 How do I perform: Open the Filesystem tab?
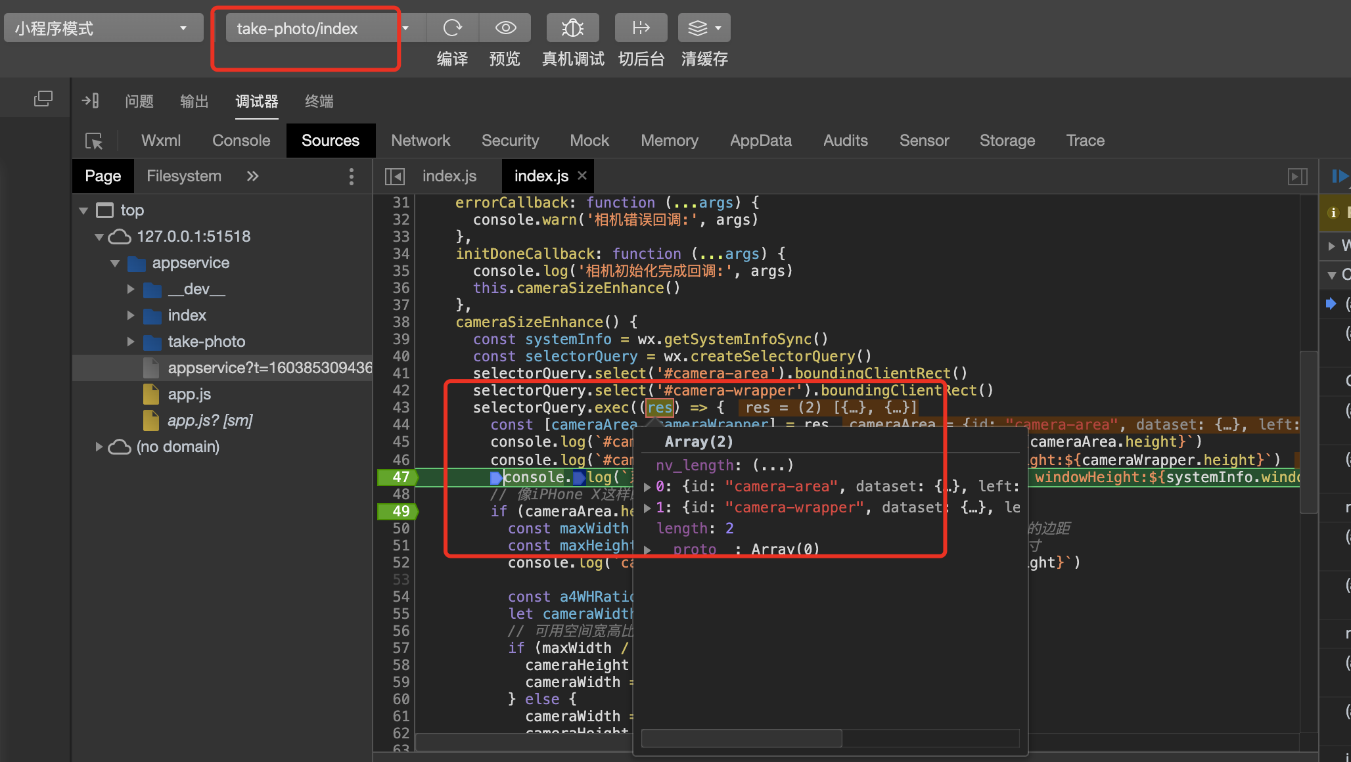(x=183, y=176)
